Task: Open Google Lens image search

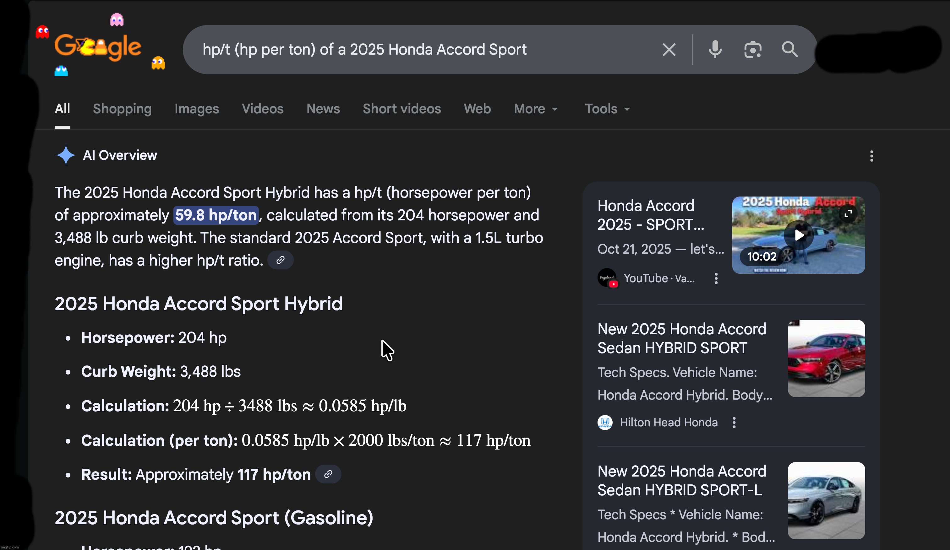Action: point(752,49)
